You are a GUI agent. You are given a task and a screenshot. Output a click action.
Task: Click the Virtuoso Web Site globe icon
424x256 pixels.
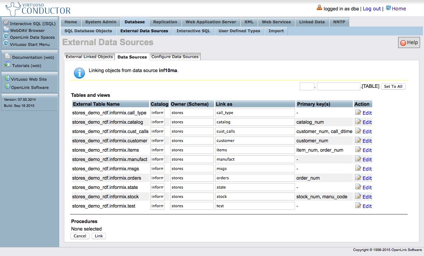(x=7, y=79)
